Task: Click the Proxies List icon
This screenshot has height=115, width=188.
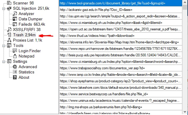Action: pos(9,40)
